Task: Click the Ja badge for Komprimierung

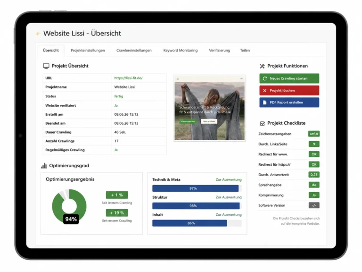Action: point(314,195)
